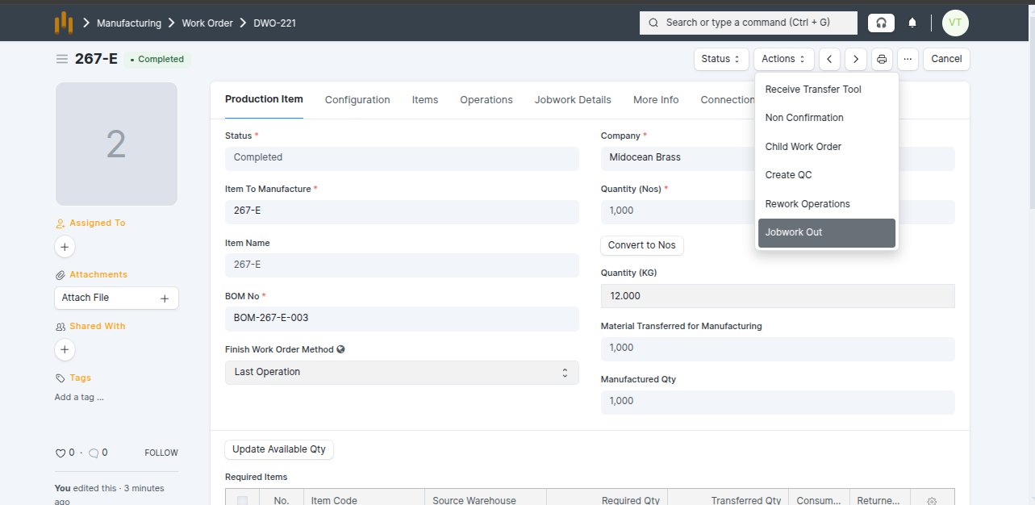
Task: Open Finish Work Order Method select
Action: [402, 372]
